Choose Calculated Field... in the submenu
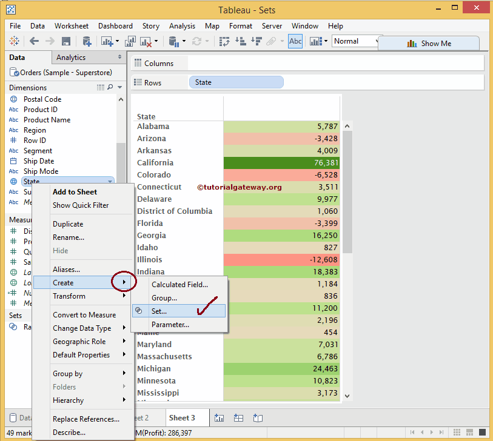 pyautogui.click(x=179, y=284)
